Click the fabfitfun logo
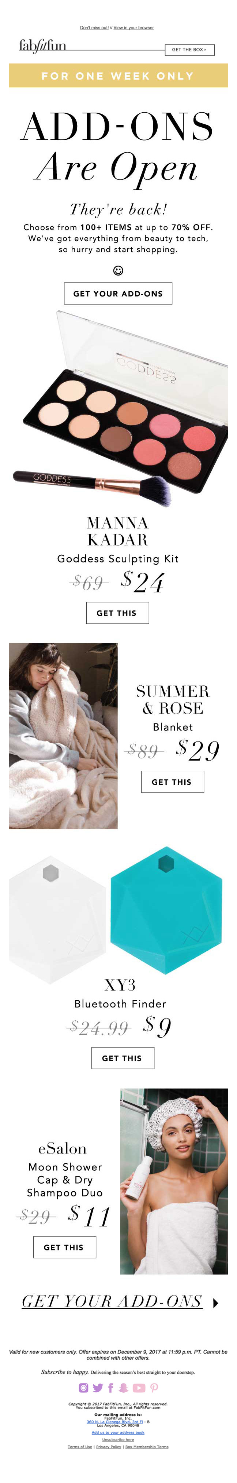Image resolution: width=237 pixels, height=1483 pixels. click(42, 45)
